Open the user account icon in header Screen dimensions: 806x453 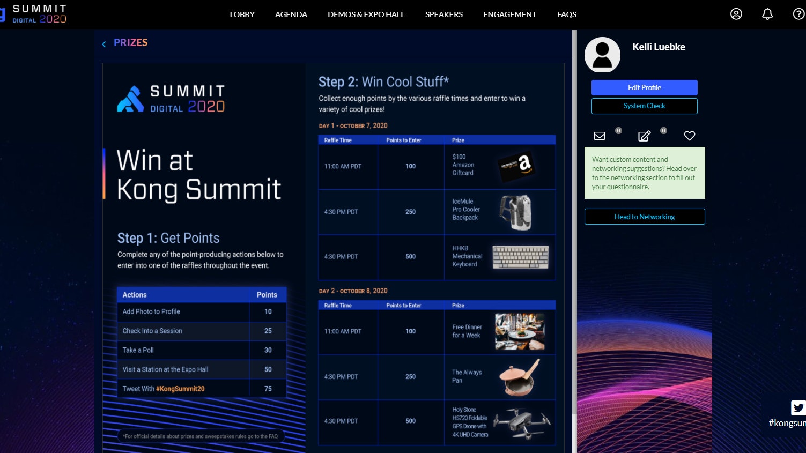click(736, 14)
